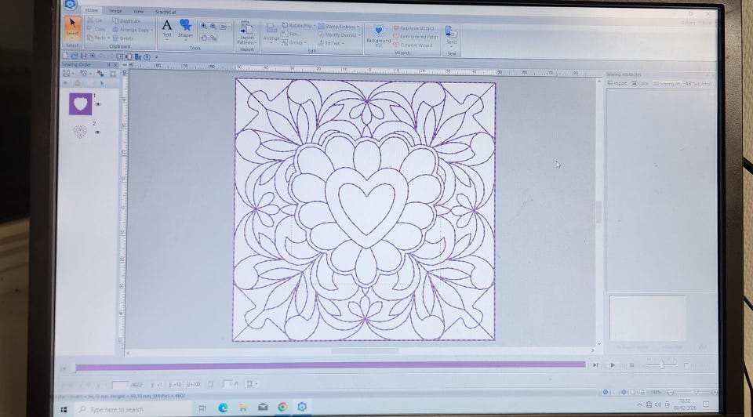
Task: Switch to the ScanNCut ribbon tab
Action: pos(166,12)
